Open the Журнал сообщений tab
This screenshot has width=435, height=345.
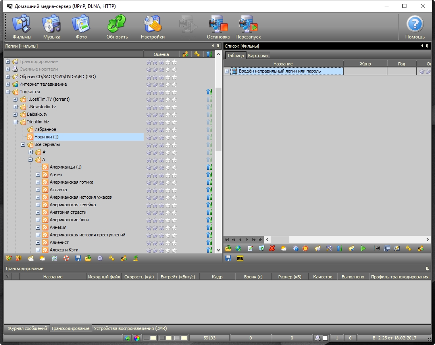[x=28, y=328]
